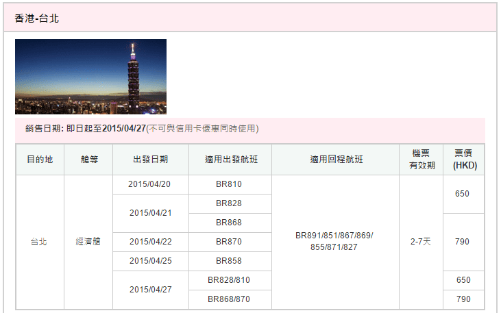Select the return flights BR891/851/867/869 cell

point(334,241)
